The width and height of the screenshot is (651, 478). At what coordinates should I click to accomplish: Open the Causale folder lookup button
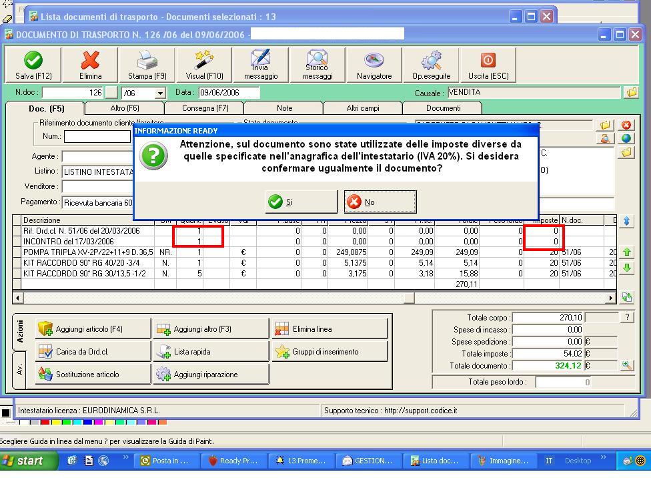tap(632, 92)
